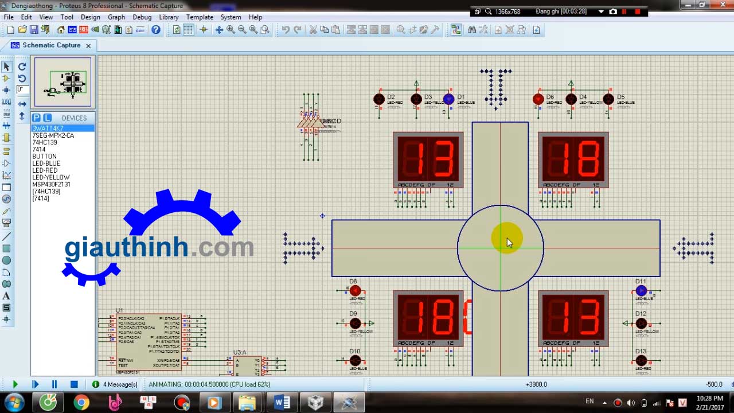Select LED-YELLOW in the devices list
Viewport: 734px width, 413px height.
(x=51, y=177)
